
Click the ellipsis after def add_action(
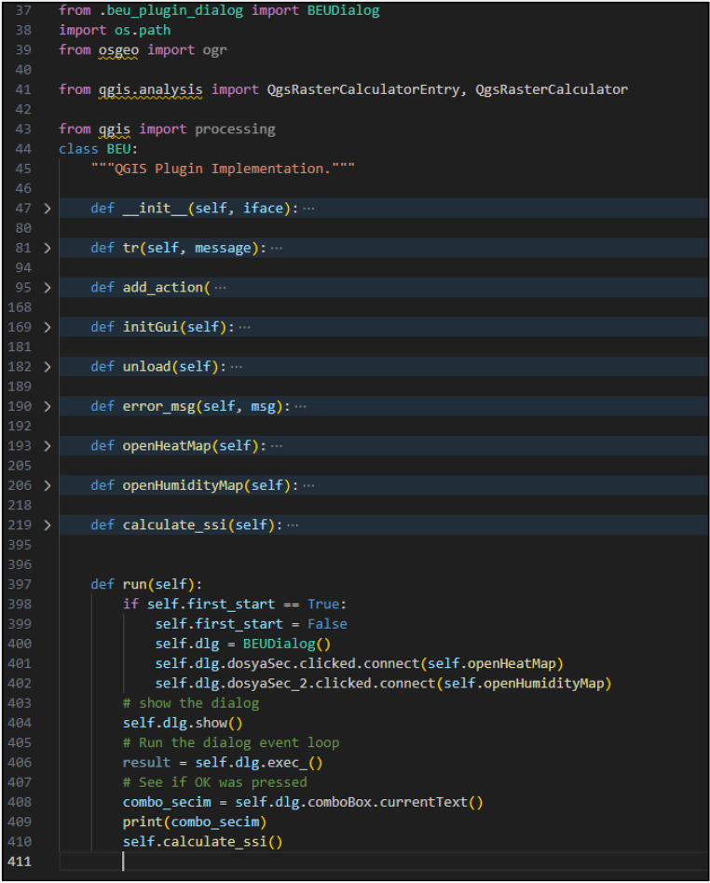pyautogui.click(x=220, y=288)
